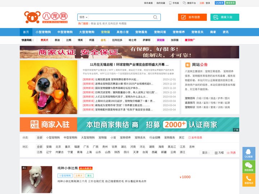Open the 萌兔成为宠物市场 news item
The image size is (259, 194).
(122, 105)
